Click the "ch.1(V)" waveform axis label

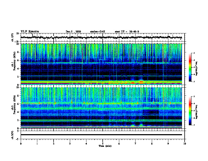[12, 37]
